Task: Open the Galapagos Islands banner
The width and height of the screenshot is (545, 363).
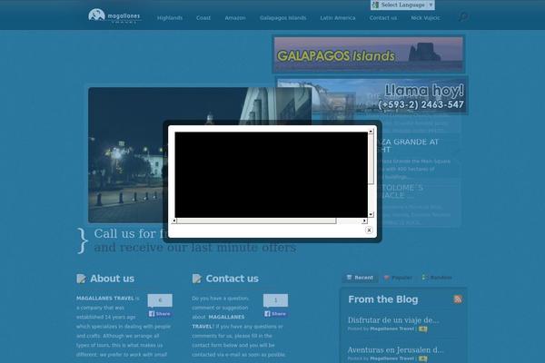Action: click(x=369, y=54)
